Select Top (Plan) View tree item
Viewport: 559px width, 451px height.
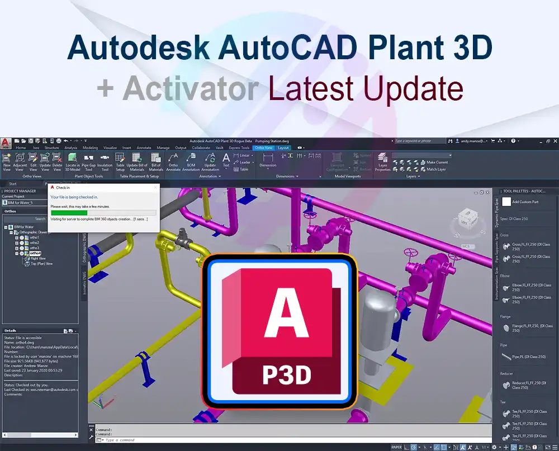point(41,264)
